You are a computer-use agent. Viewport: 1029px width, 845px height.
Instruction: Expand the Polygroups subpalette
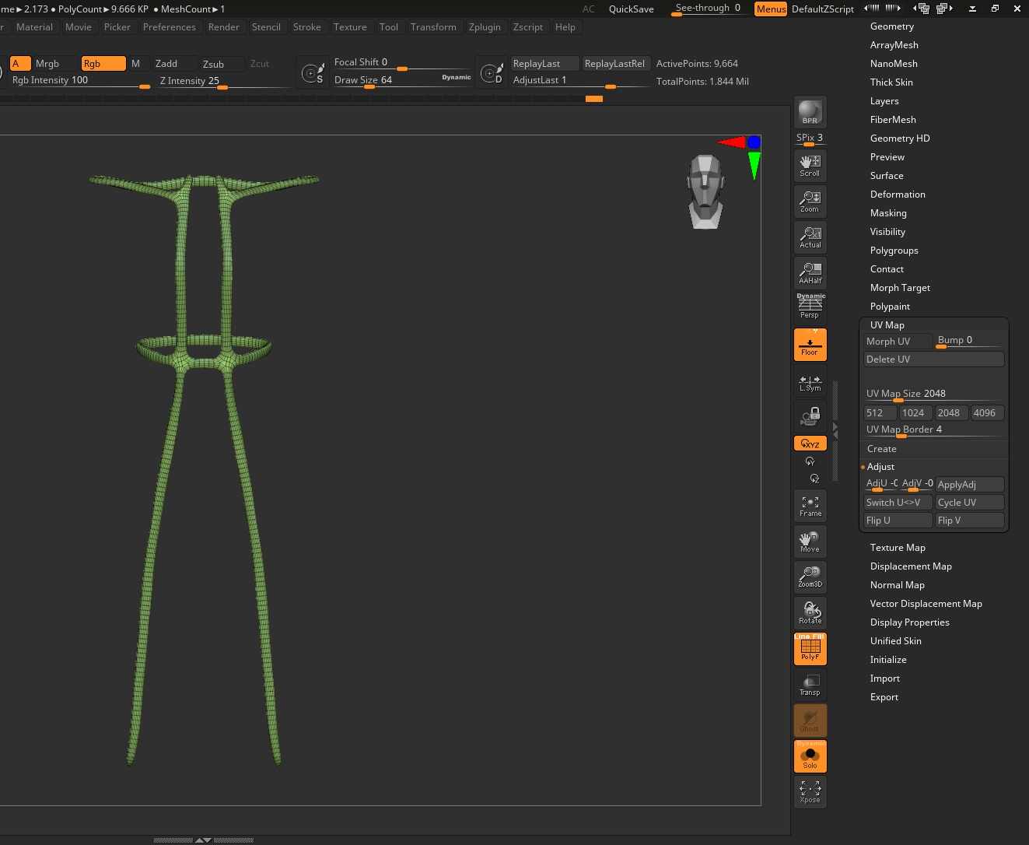point(894,251)
